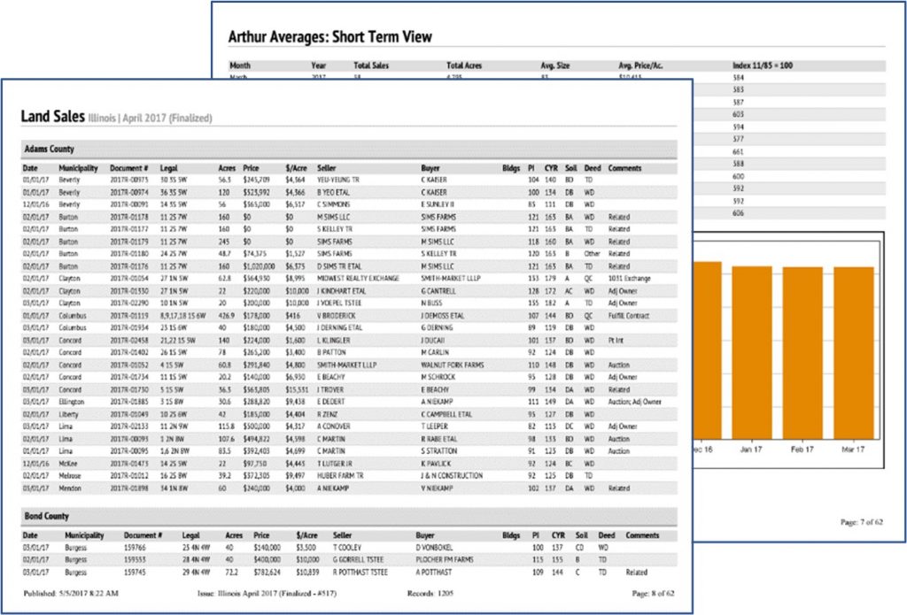Click the Comments header in Bond County table
Viewport: 907px width, 615px height.
pos(642,535)
